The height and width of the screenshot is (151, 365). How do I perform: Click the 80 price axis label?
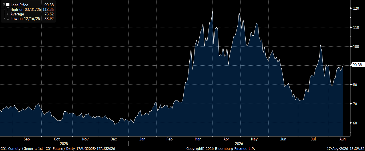(355, 85)
